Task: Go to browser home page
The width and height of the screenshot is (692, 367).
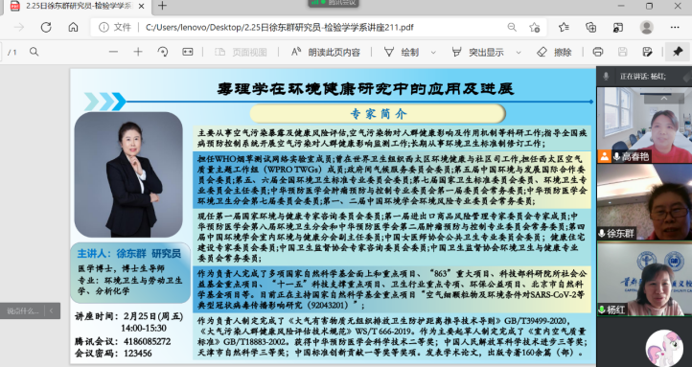Action: [x=73, y=28]
